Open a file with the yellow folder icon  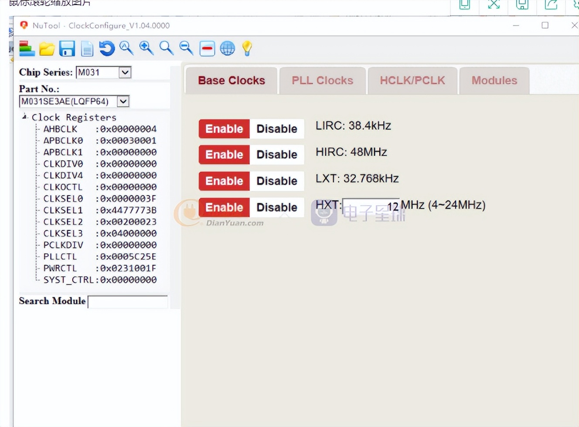47,49
